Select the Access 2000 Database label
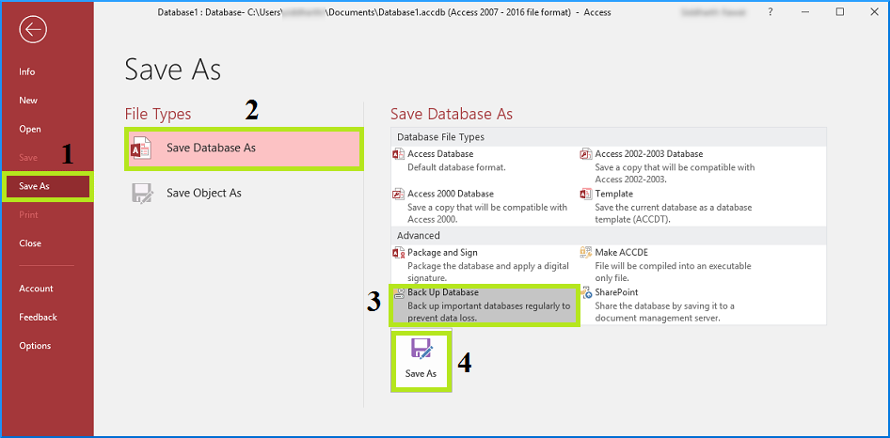Viewport: 890px width, 438px height. [x=451, y=194]
